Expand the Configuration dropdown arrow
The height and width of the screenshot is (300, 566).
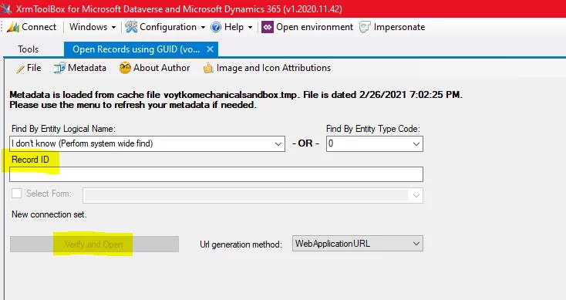[203, 27]
